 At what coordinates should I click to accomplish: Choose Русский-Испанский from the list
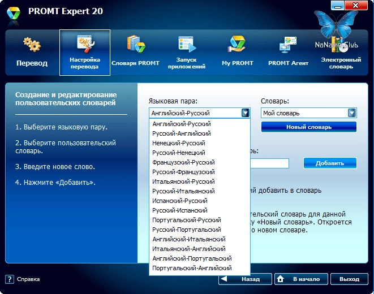click(x=200, y=210)
